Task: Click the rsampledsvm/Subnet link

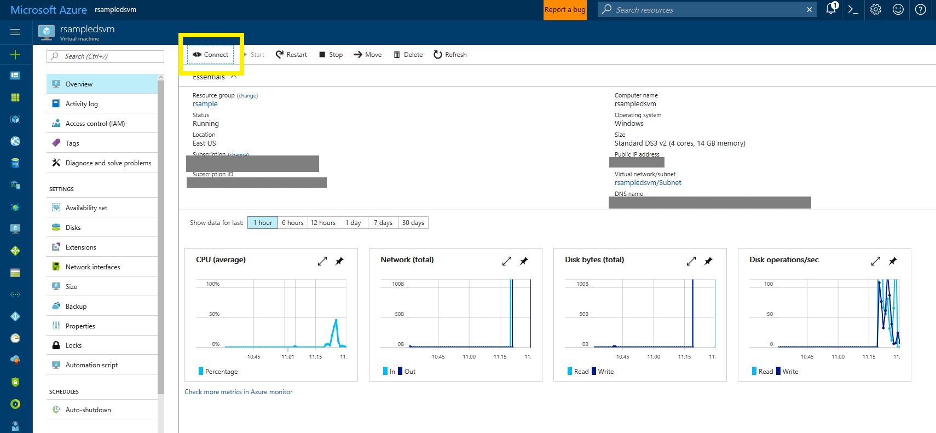Action: pyautogui.click(x=648, y=182)
